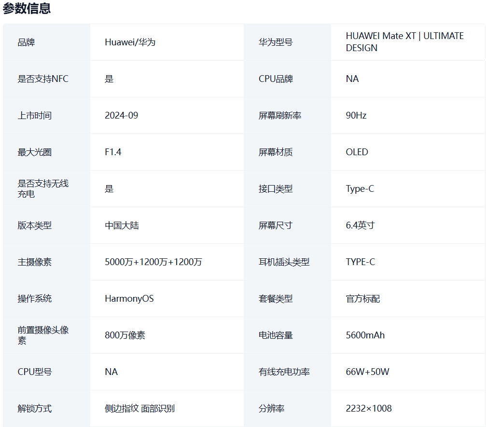486x427 pixels.
Task: Click the 中国大陆 version value
Action: (122, 225)
